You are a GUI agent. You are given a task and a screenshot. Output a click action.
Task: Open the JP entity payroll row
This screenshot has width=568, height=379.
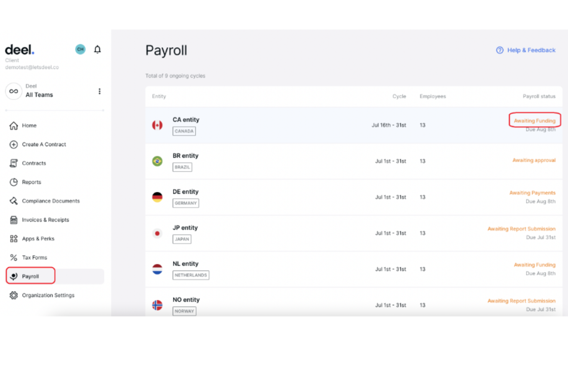pyautogui.click(x=353, y=233)
